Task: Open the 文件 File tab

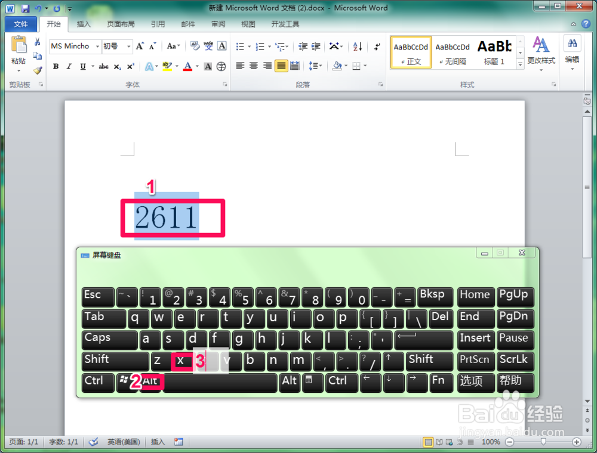Action: (21, 24)
